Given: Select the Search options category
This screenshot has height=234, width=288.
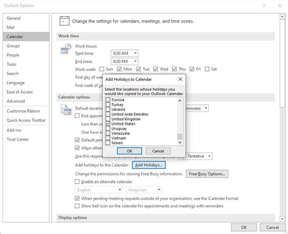Looking at the screenshot, I should [x=26, y=73].
